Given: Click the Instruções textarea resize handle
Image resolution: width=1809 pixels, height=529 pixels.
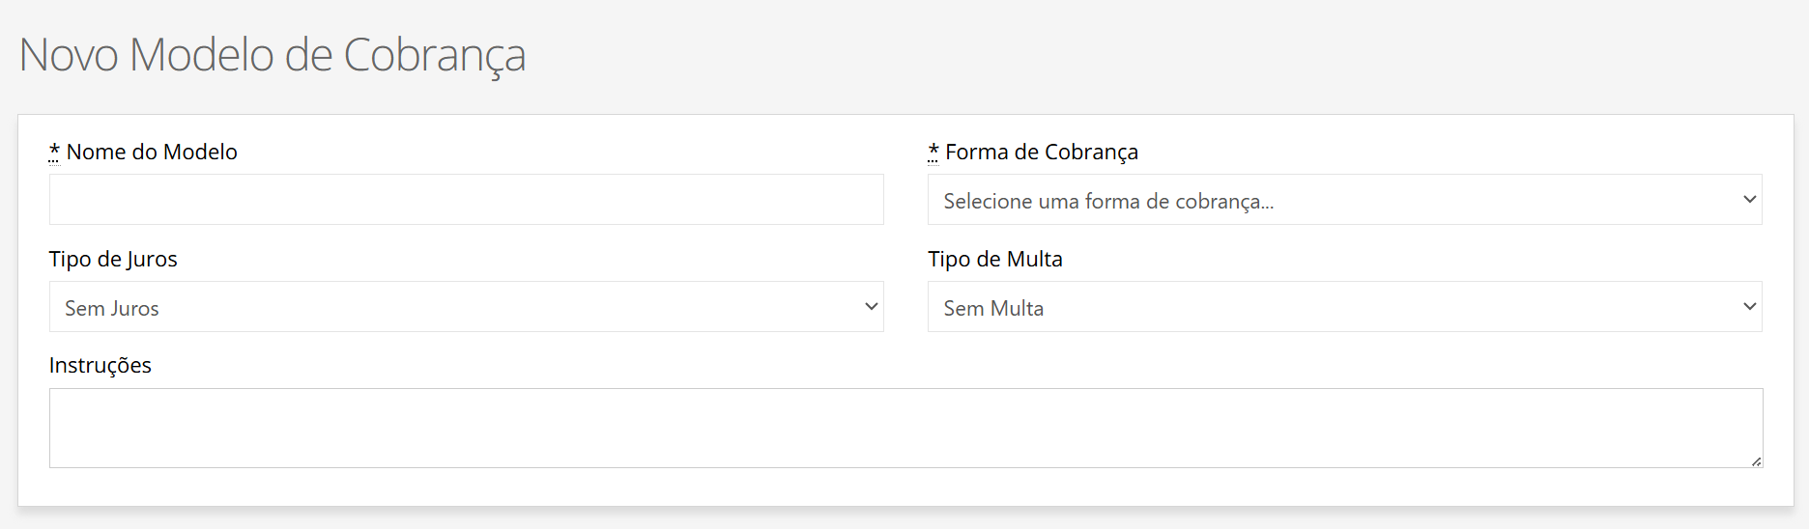Looking at the screenshot, I should 1756,461.
